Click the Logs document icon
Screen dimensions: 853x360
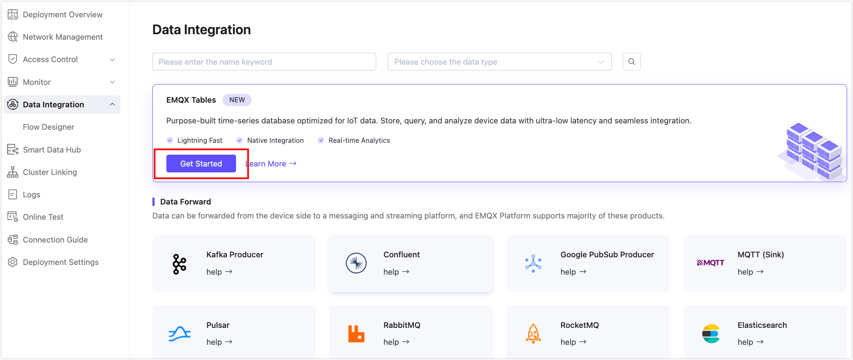[x=13, y=194]
